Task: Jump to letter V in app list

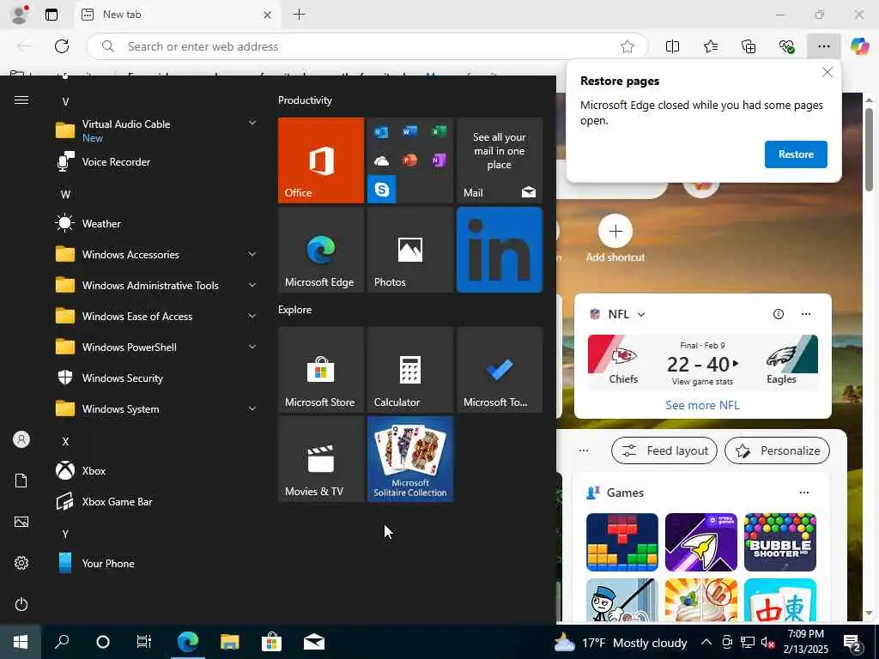Action: 65,101
